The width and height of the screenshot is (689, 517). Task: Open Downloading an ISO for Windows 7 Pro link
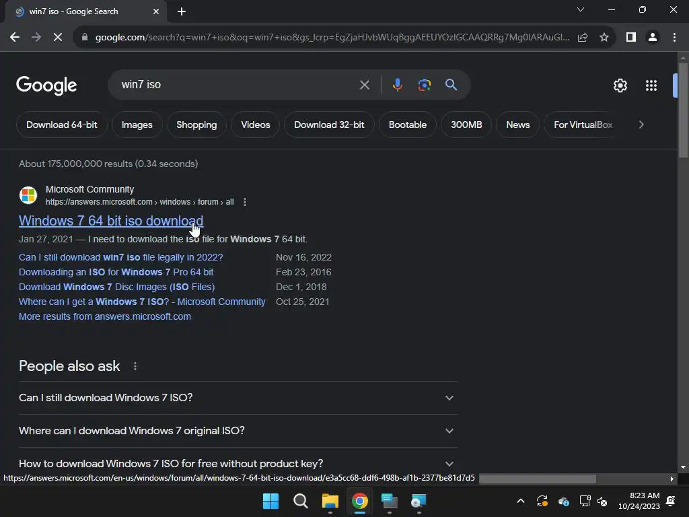coord(116,272)
